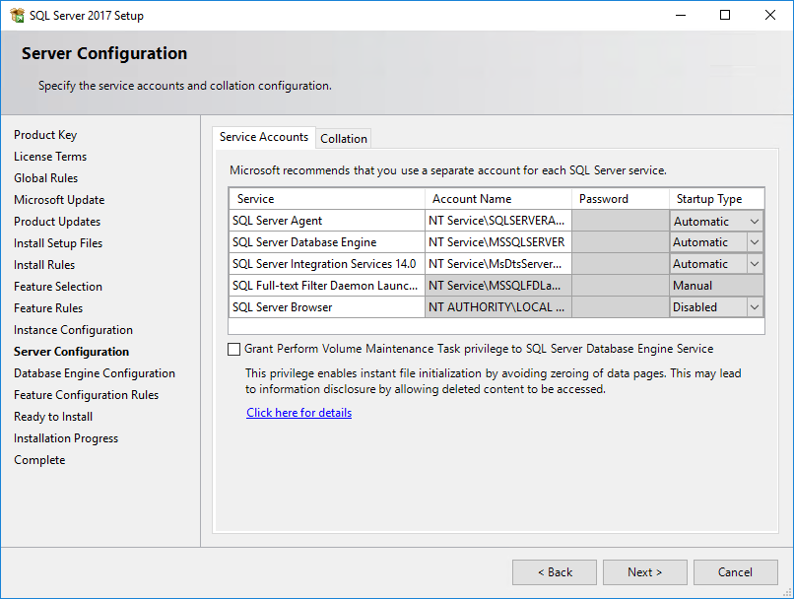Image resolution: width=794 pixels, height=599 pixels.
Task: Click the Manual startup type cell
Action: point(716,286)
